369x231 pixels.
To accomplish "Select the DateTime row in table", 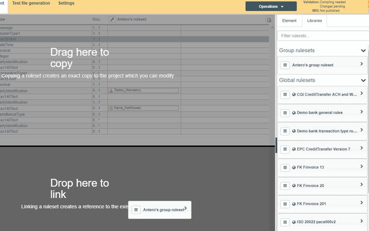I will (x=134, y=45).
